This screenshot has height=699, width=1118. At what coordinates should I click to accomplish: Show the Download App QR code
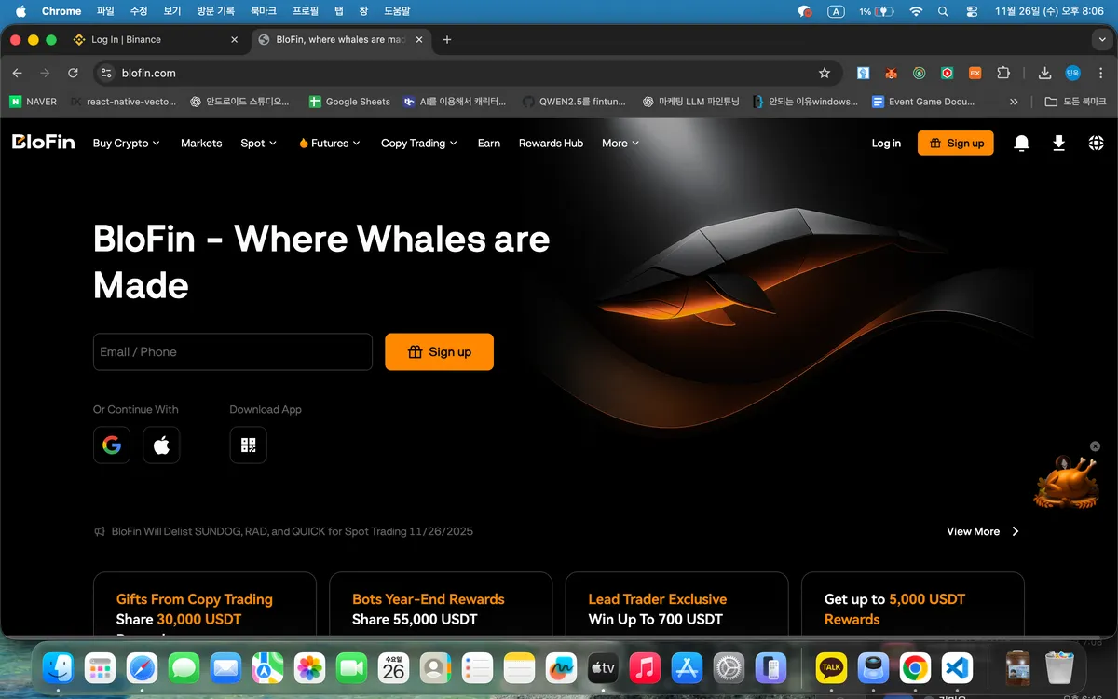point(248,445)
